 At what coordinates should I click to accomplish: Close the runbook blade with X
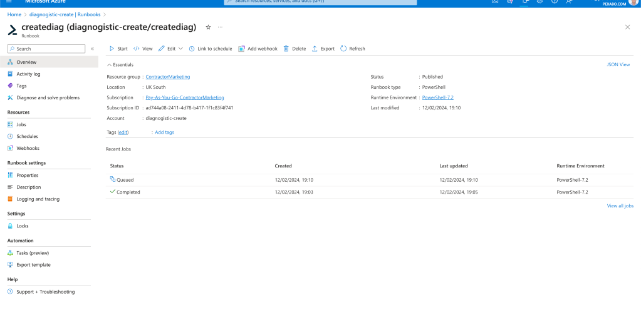(x=627, y=27)
